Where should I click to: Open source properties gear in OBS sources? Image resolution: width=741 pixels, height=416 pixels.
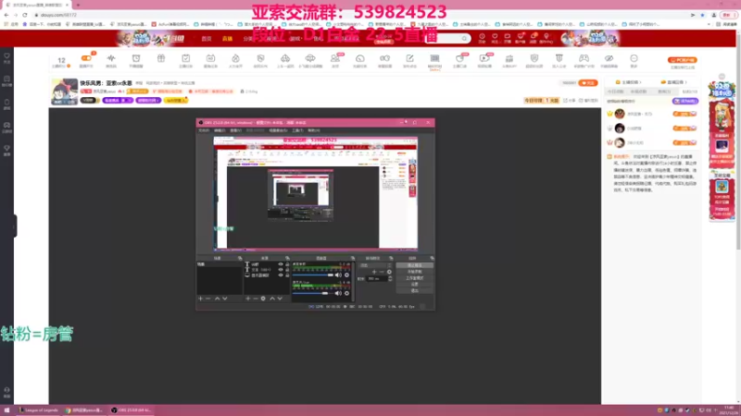click(x=263, y=299)
